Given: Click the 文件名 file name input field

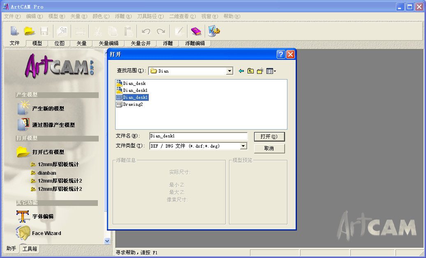Looking at the screenshot, I should click(x=198, y=136).
